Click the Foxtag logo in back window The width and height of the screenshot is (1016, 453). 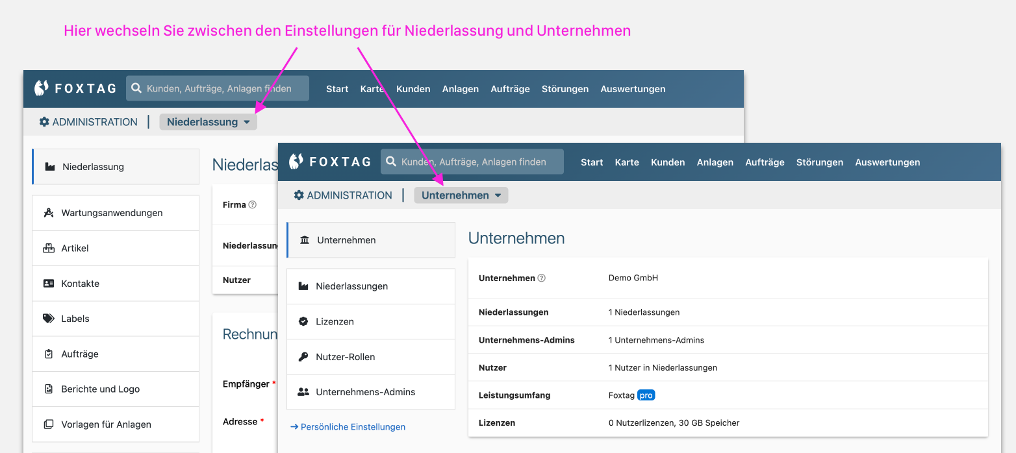pos(75,88)
